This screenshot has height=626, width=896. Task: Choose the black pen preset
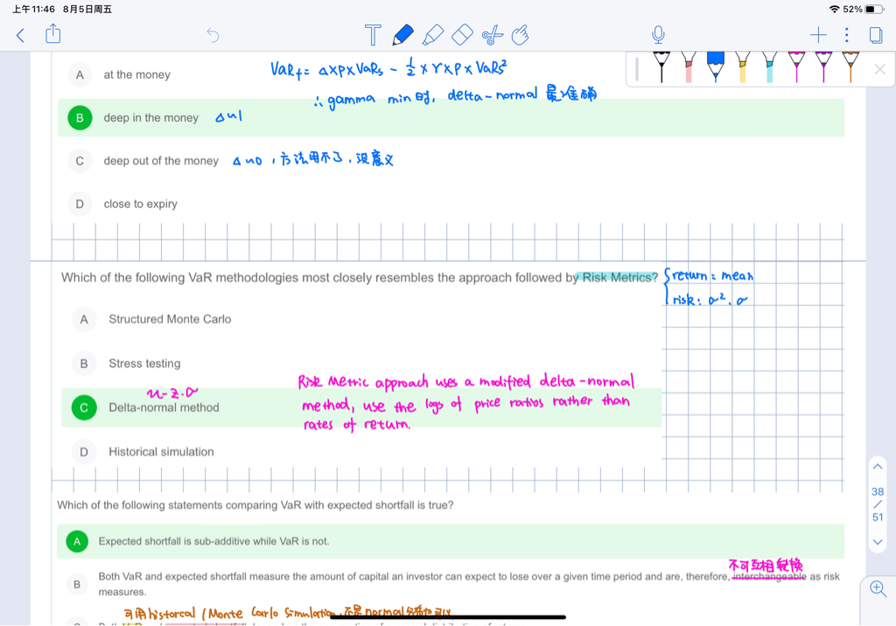[x=661, y=67]
